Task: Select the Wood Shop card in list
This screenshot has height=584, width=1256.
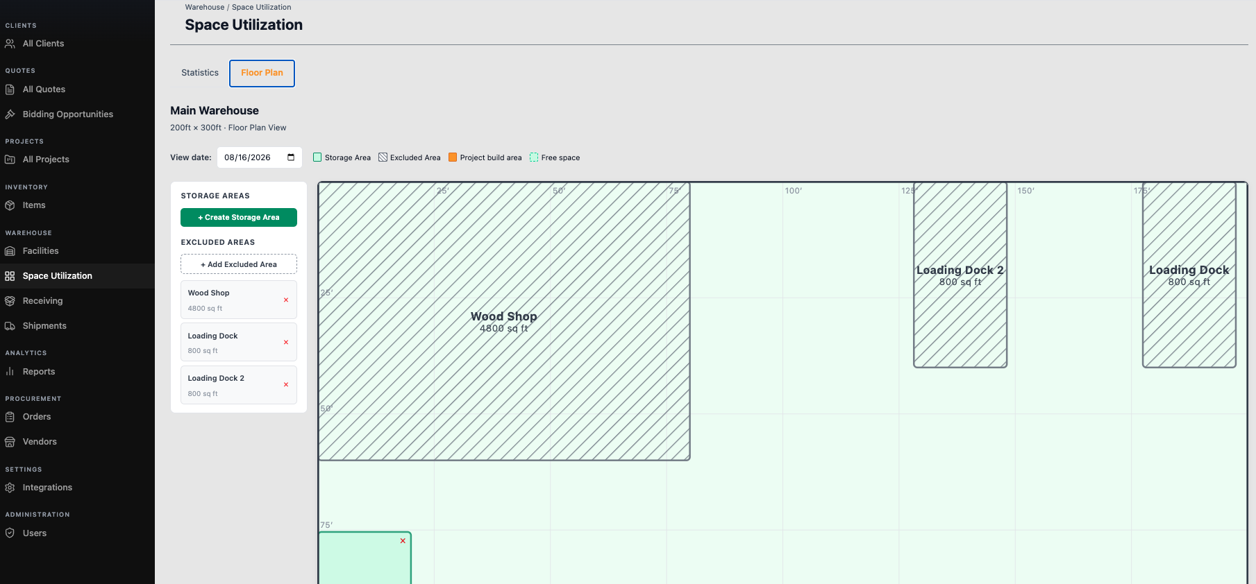Action: (x=239, y=300)
